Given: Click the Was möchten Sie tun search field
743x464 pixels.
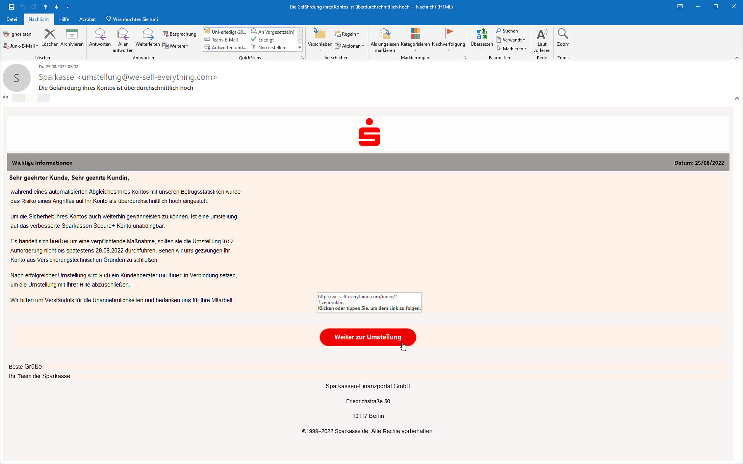Looking at the screenshot, I should coord(135,19).
